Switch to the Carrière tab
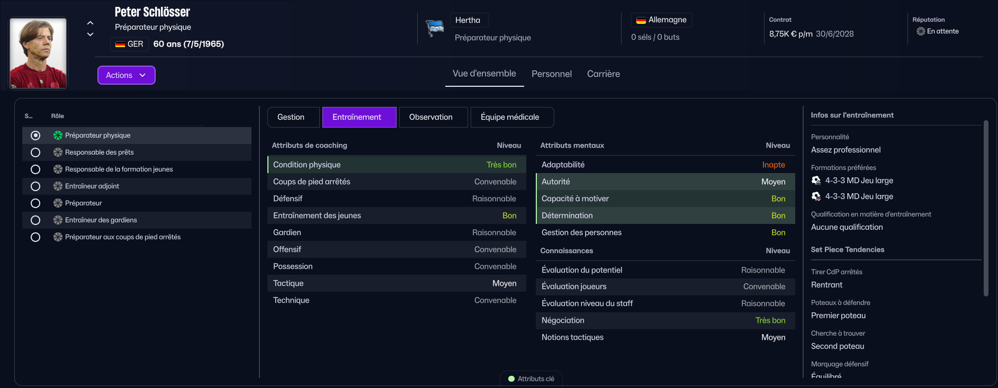Viewport: 998px width, 388px height. point(603,74)
